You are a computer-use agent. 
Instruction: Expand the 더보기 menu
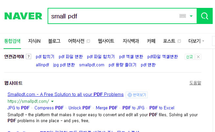pos(196,41)
